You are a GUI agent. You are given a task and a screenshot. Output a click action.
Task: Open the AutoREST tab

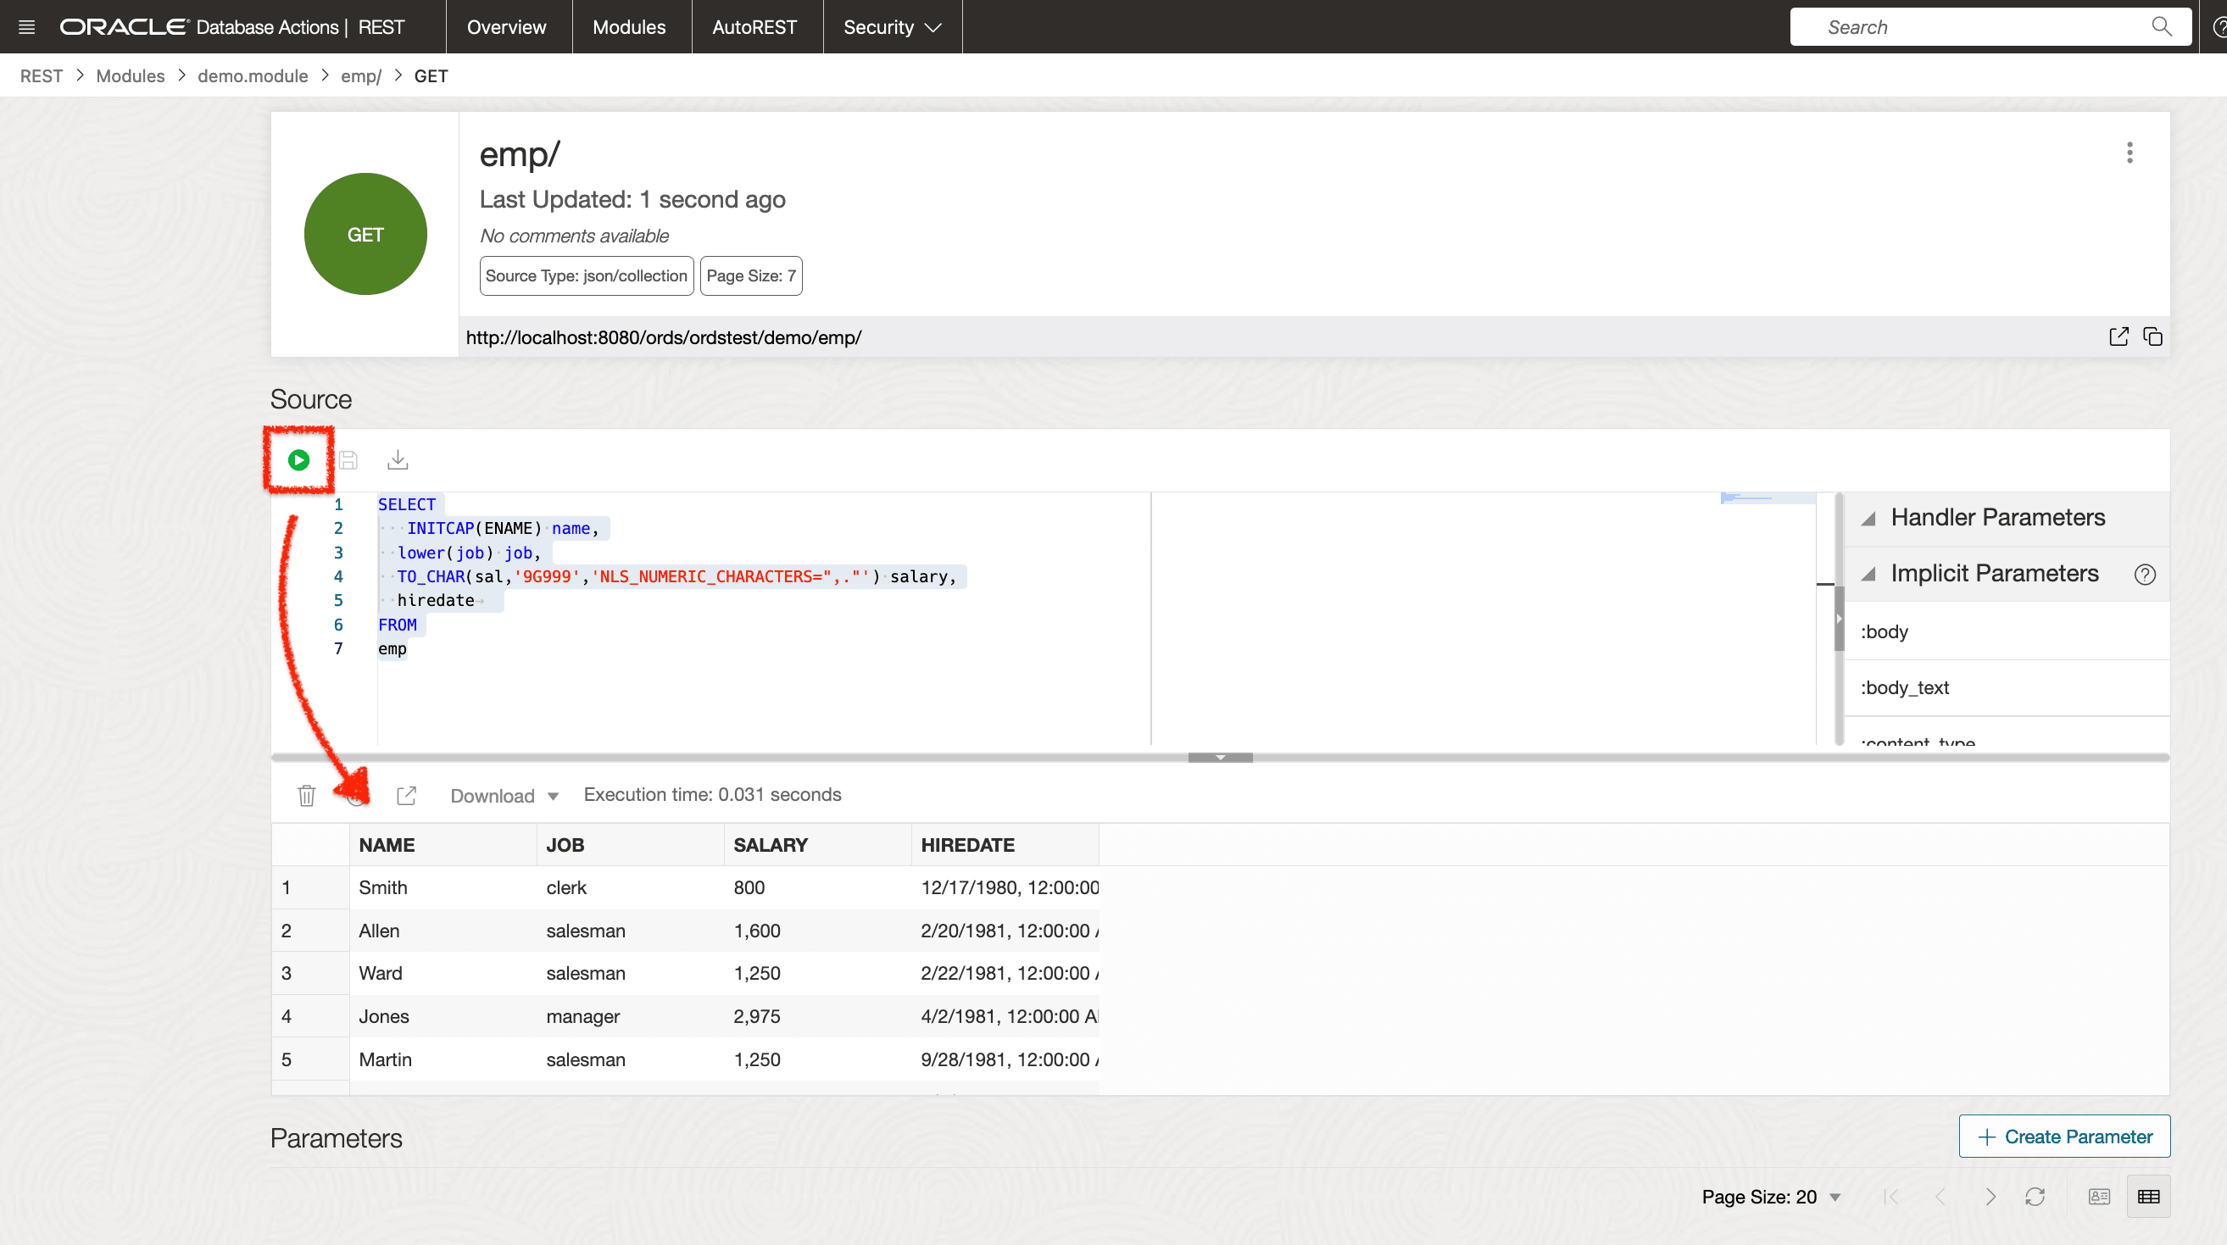(754, 27)
